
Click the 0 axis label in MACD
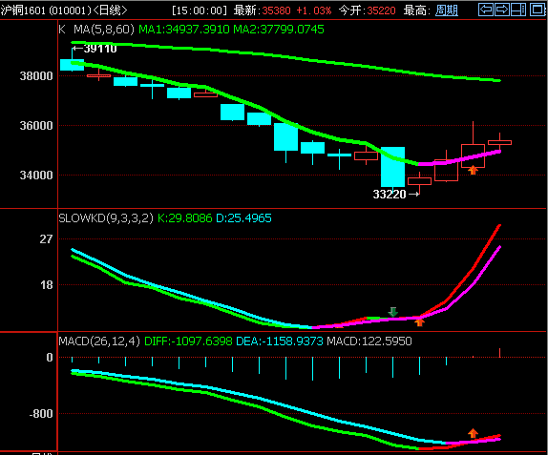point(50,357)
